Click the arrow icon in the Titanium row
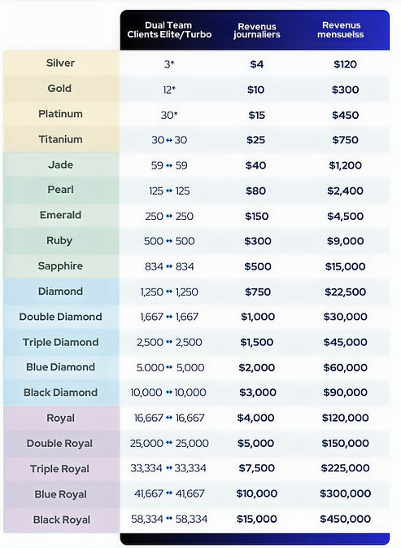 [x=169, y=140]
